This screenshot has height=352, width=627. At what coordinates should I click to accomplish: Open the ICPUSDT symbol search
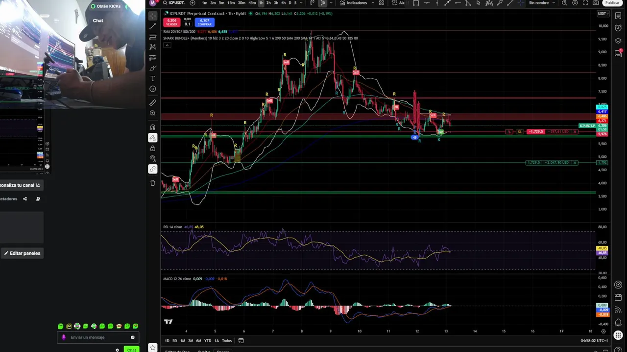point(175,3)
